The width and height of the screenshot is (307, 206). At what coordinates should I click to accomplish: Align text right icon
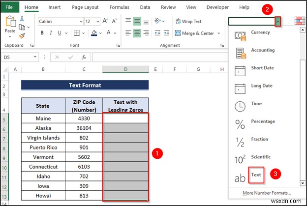point(146,33)
